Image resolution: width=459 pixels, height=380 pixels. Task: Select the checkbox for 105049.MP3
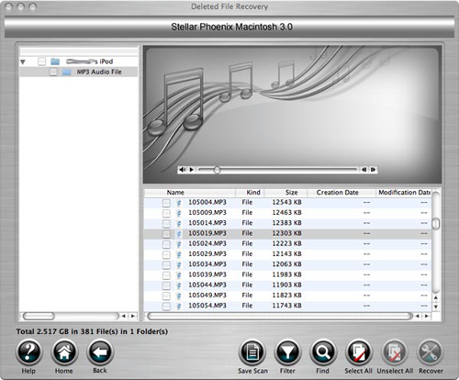pyautogui.click(x=166, y=296)
